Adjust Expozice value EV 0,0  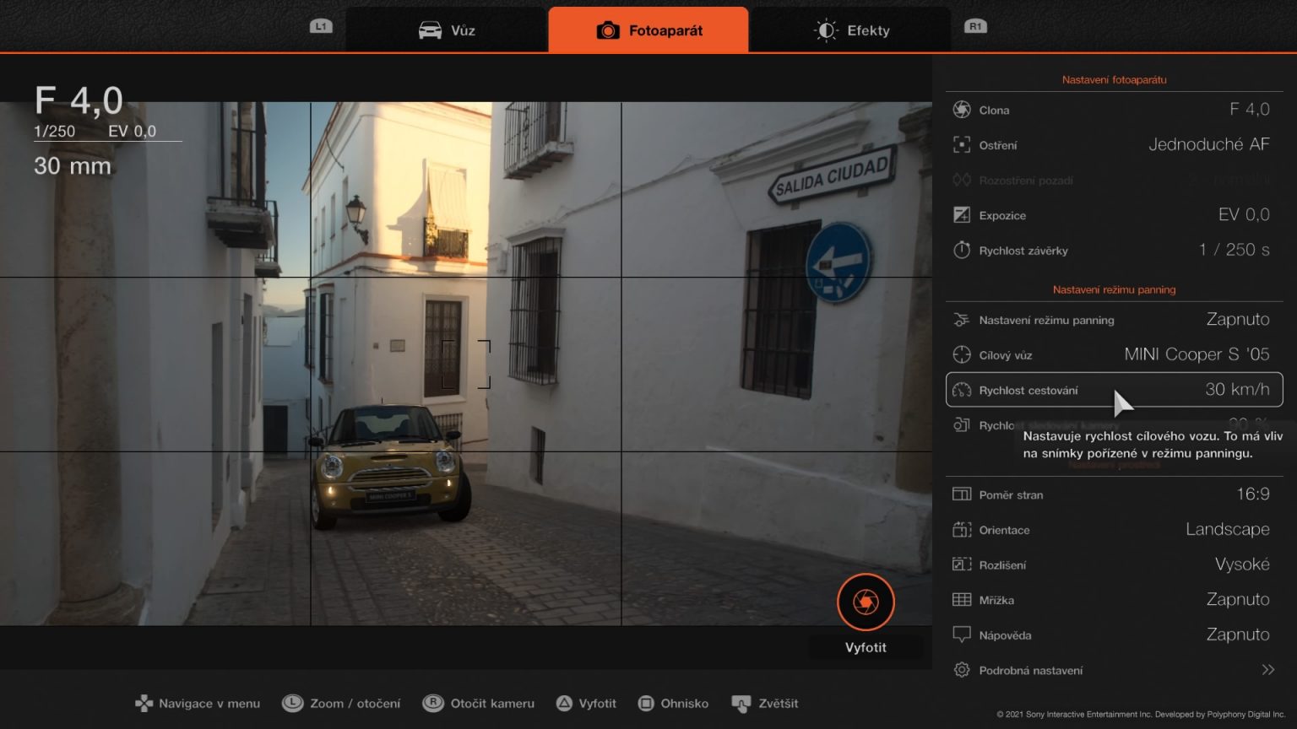click(1244, 215)
